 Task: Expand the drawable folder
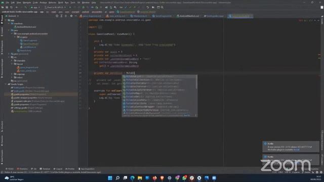(12, 61)
